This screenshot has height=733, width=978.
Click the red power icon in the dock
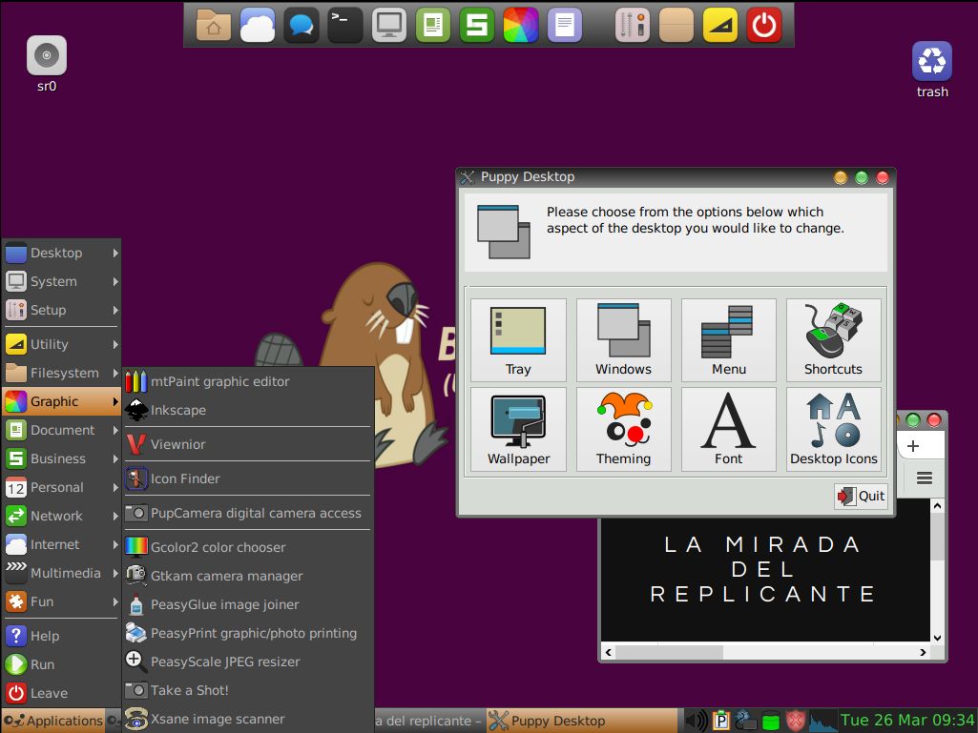(764, 26)
